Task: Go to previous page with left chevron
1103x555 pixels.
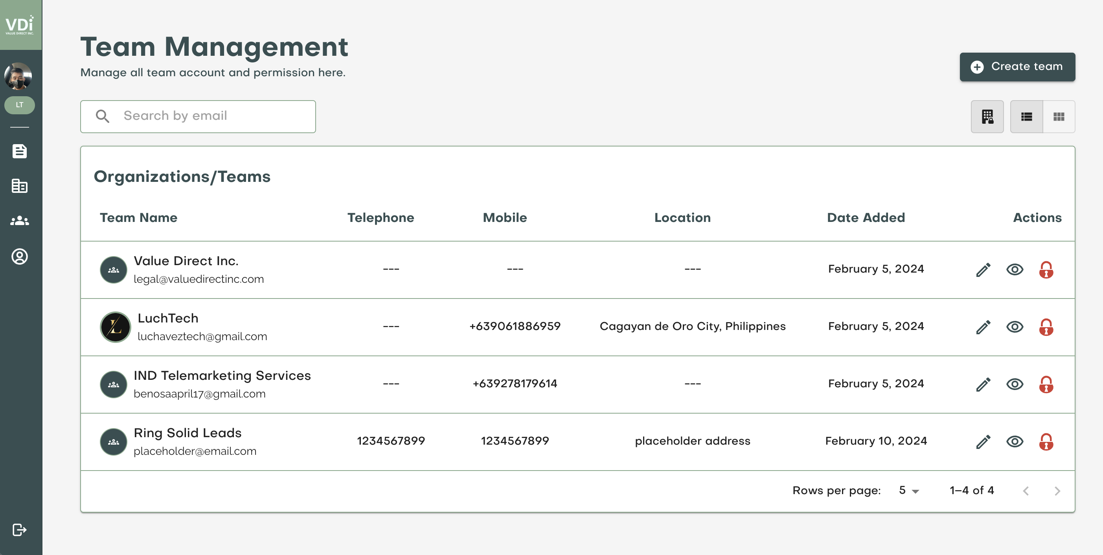Action: 1026,490
